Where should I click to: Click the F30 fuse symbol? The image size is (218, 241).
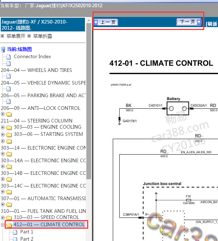coord(188,200)
